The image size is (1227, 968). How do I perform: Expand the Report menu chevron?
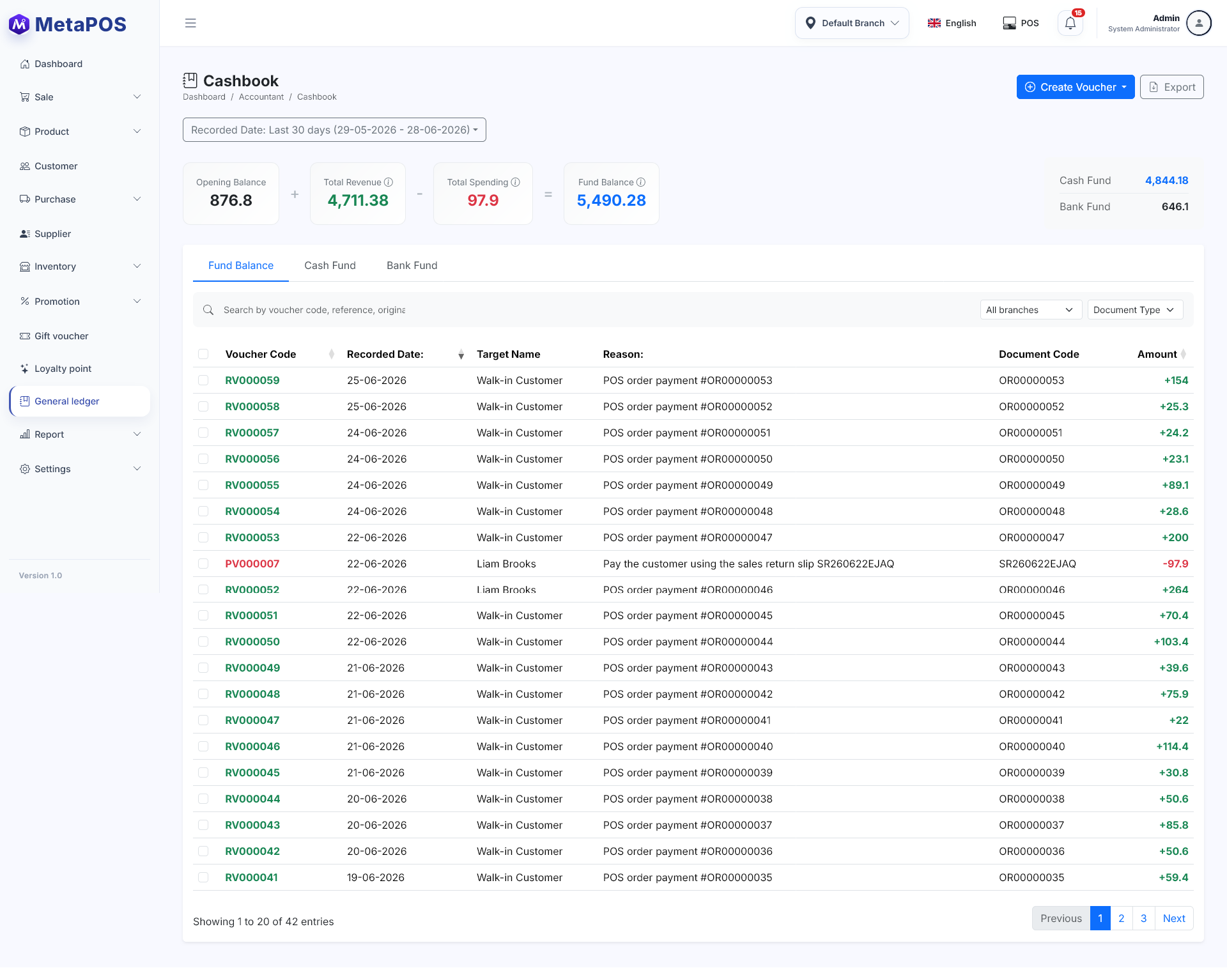pyautogui.click(x=137, y=434)
